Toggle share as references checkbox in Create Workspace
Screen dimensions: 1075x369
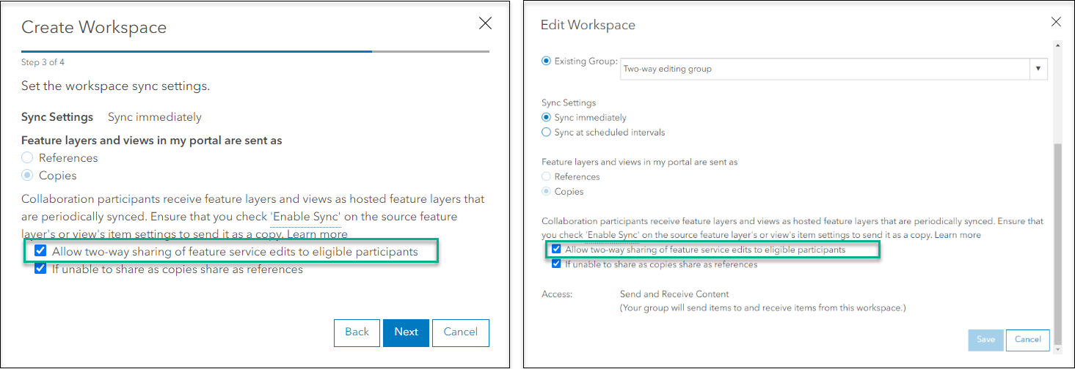click(41, 269)
